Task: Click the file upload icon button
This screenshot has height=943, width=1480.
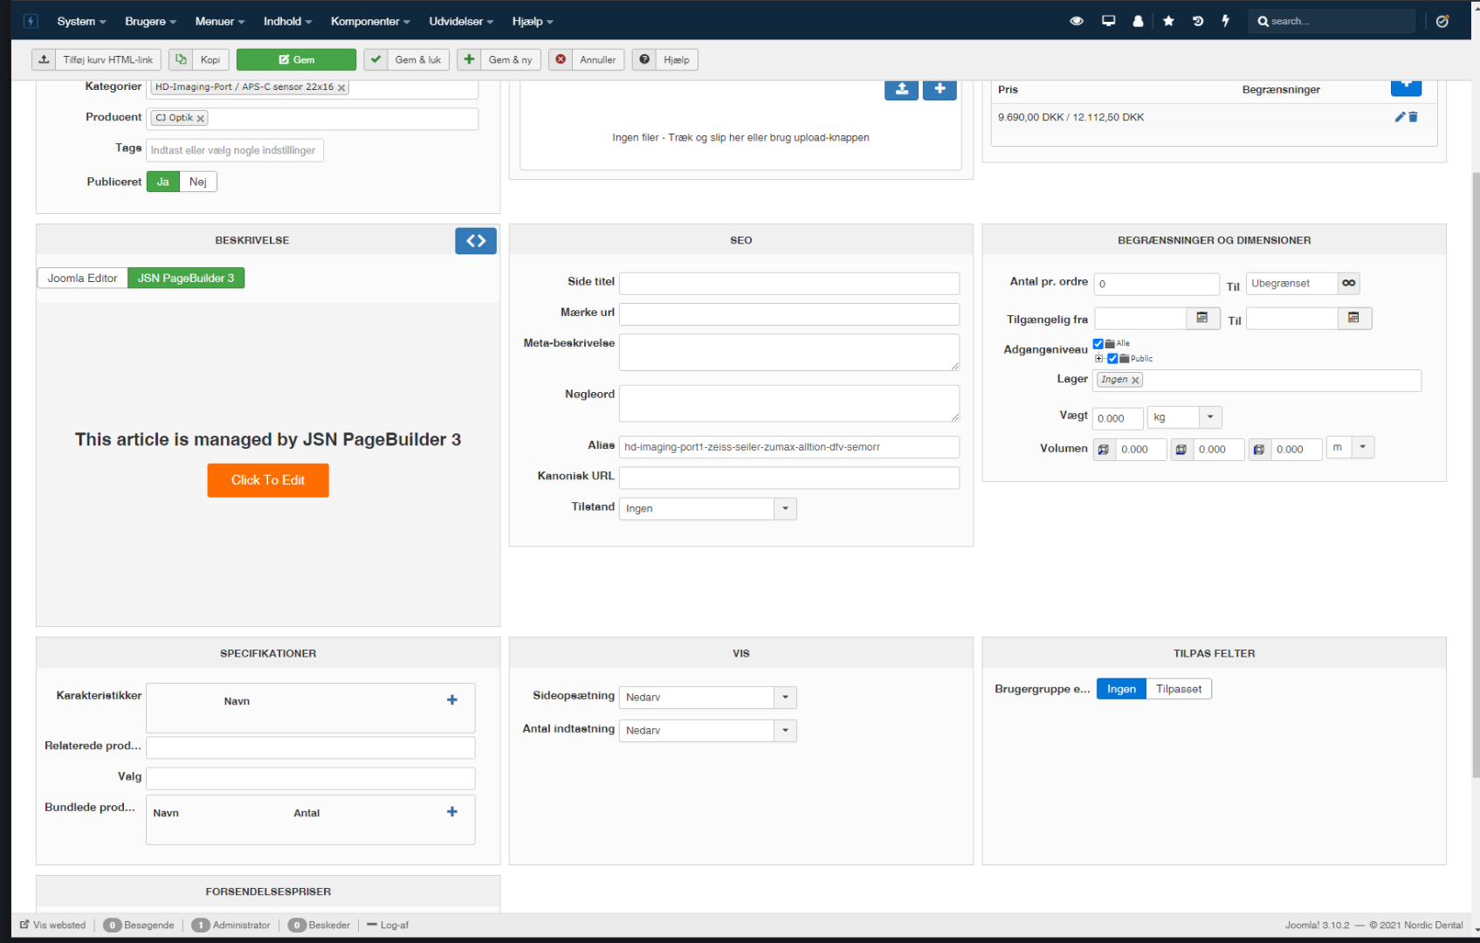Action: click(901, 89)
